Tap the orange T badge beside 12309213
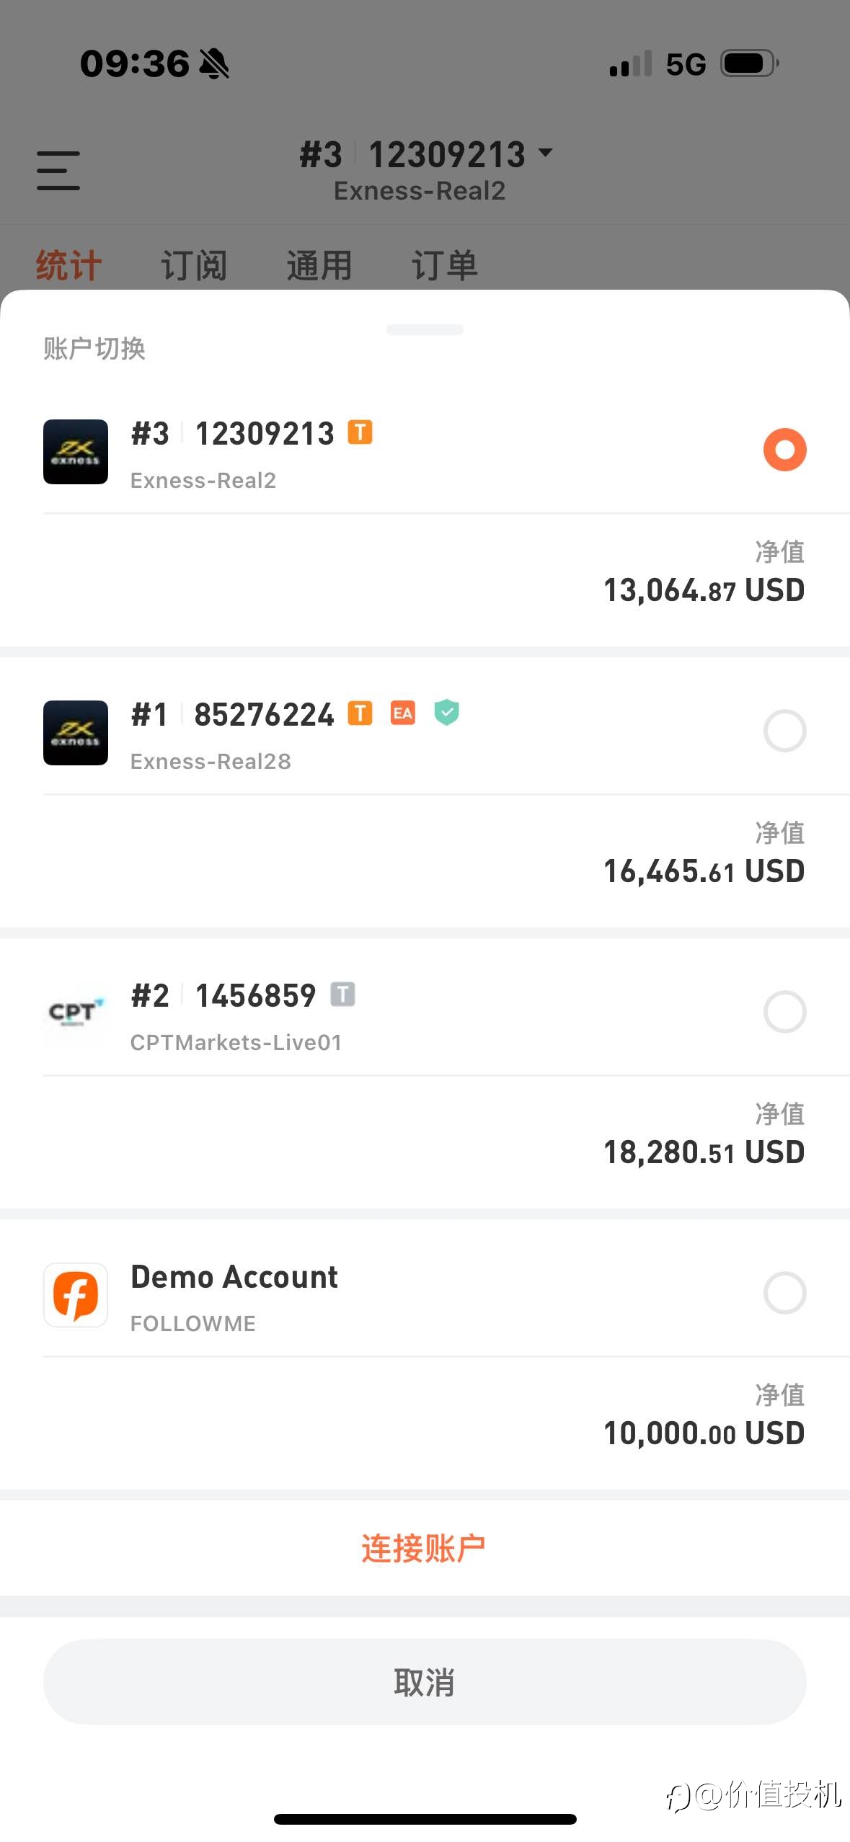Viewport: 850px width, 1842px height. (x=360, y=432)
